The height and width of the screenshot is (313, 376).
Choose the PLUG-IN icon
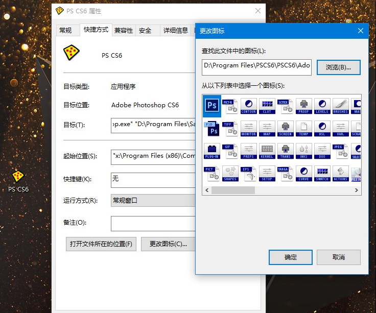[212, 151]
